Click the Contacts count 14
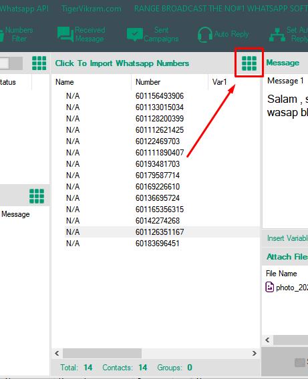308x379 pixels. click(x=143, y=368)
